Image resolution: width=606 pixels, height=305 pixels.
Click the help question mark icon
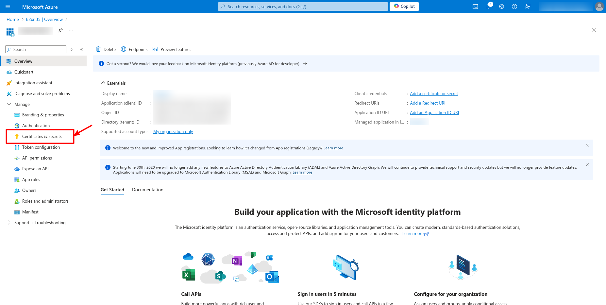pos(514,7)
